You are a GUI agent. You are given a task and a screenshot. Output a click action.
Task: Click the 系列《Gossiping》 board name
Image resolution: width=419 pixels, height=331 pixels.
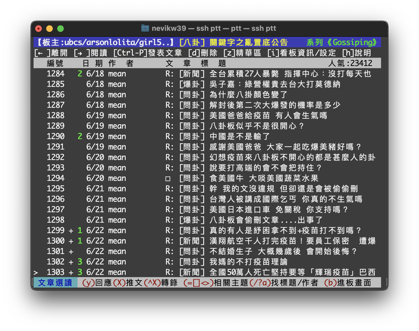click(x=342, y=42)
